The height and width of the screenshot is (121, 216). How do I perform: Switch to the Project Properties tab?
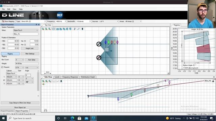[7, 111]
